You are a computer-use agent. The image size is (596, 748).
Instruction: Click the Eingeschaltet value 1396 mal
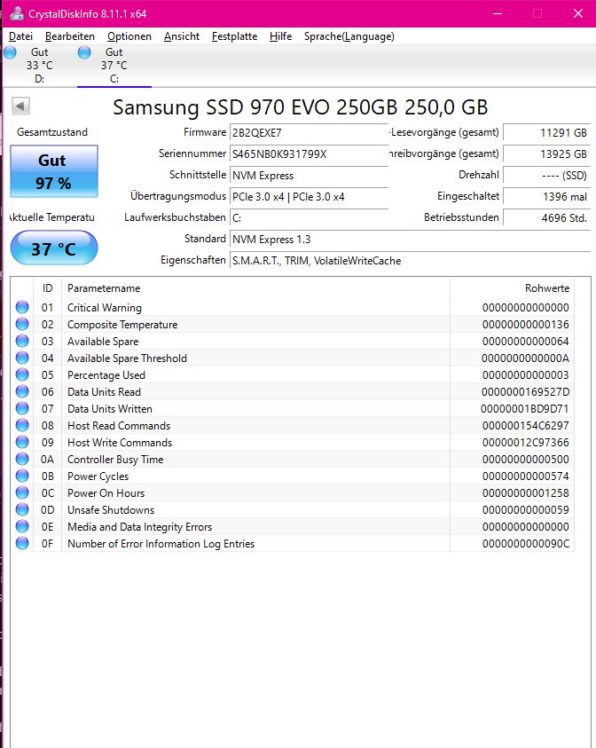(547, 197)
